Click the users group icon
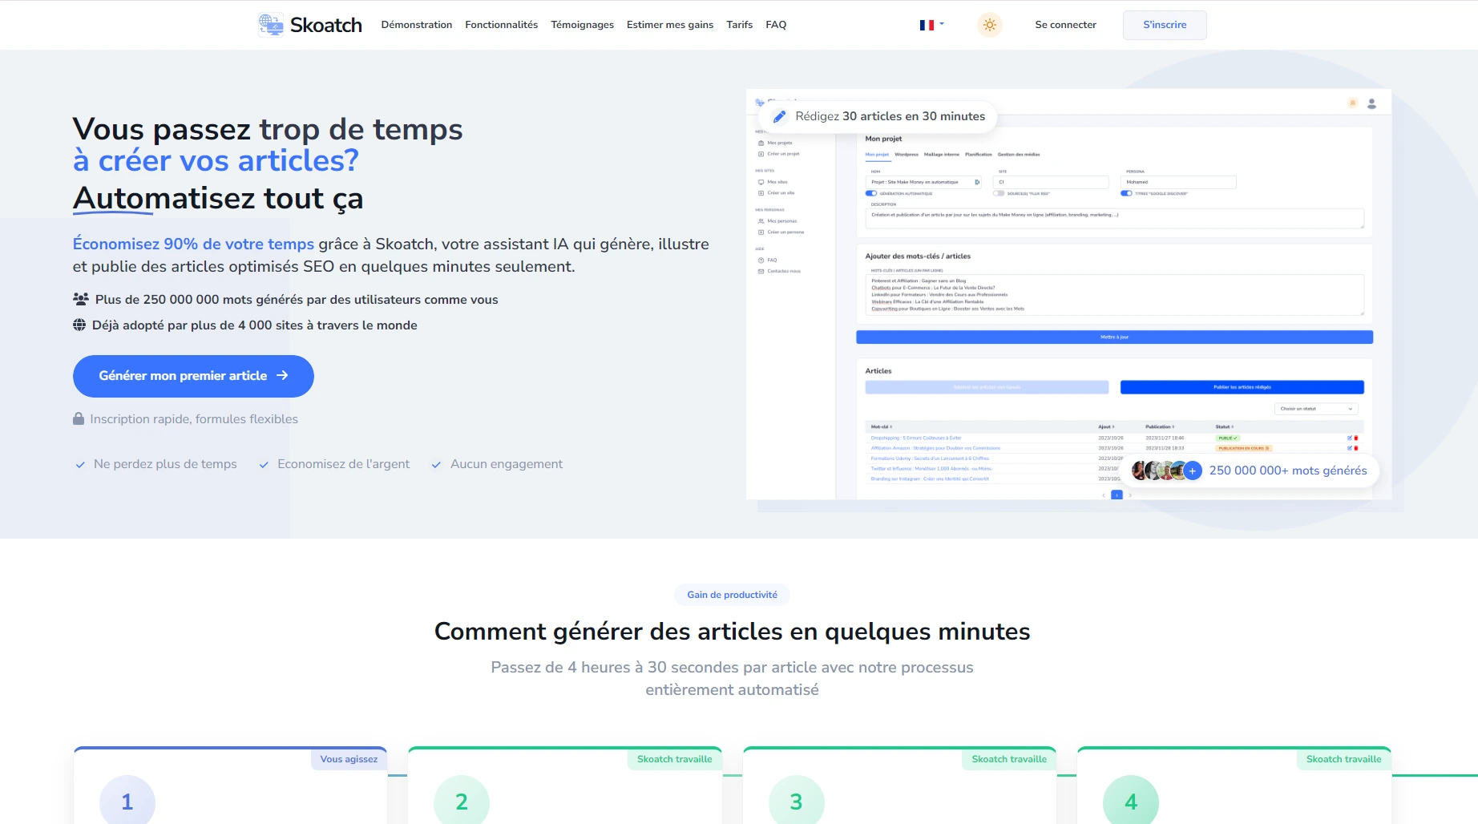The image size is (1478, 824). coord(81,299)
